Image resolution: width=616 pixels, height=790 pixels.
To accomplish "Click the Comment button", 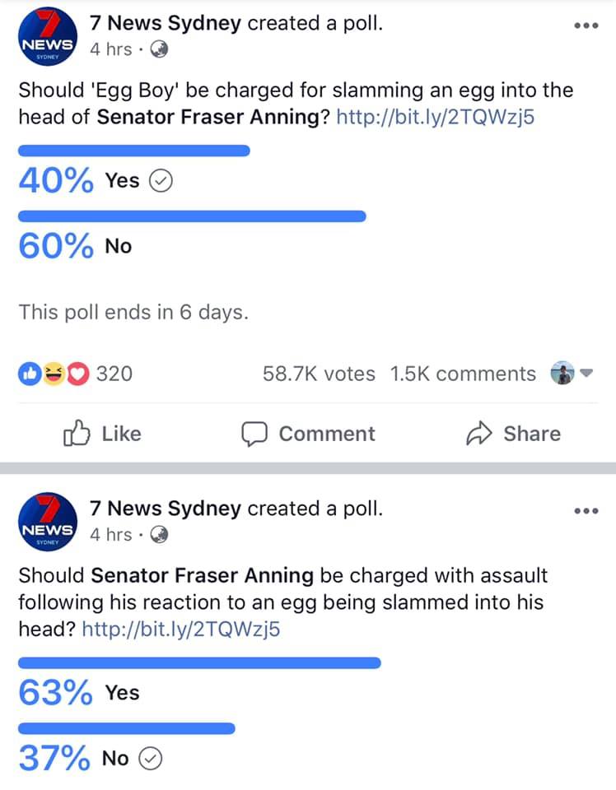I will coord(308,434).
